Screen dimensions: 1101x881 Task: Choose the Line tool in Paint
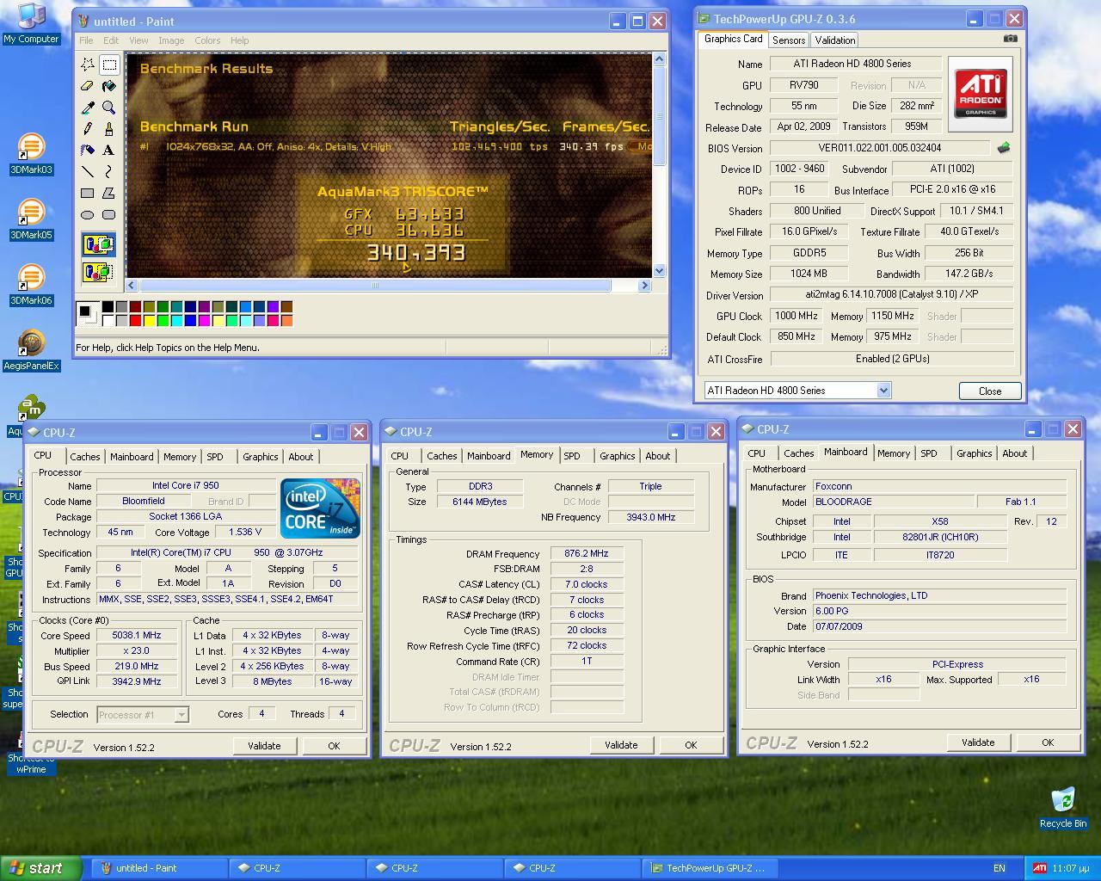(88, 172)
